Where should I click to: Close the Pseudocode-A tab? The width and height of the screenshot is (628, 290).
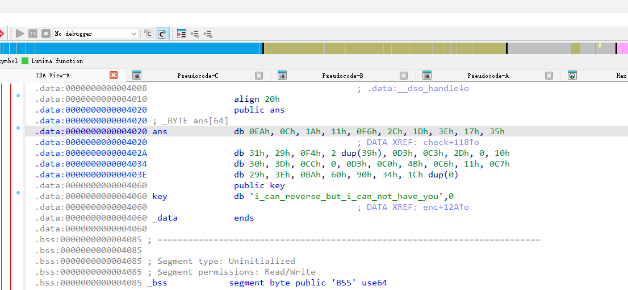[549, 76]
